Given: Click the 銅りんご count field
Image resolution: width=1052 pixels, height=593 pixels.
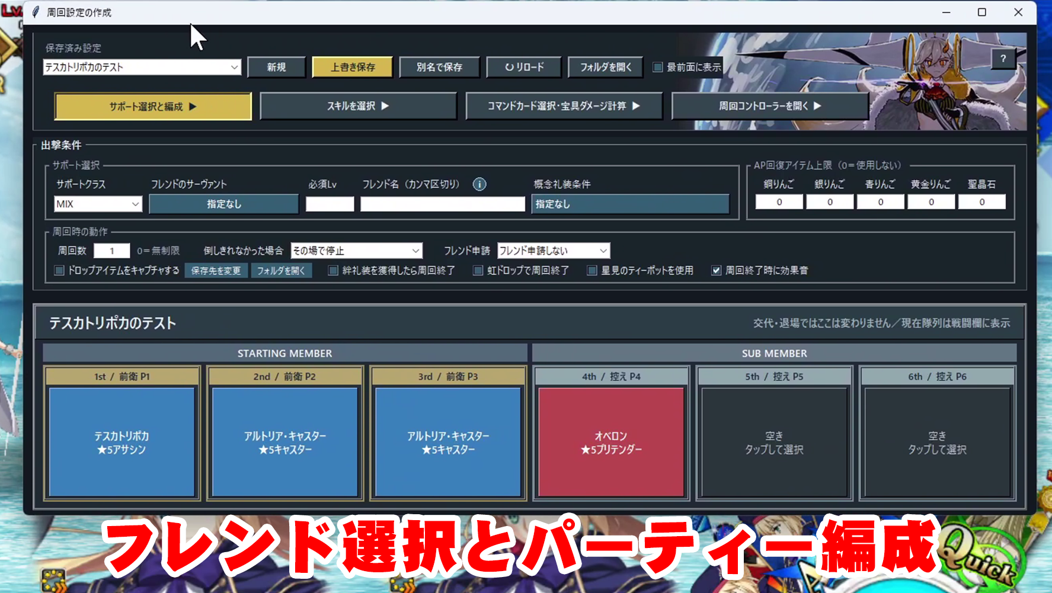Looking at the screenshot, I should [779, 202].
